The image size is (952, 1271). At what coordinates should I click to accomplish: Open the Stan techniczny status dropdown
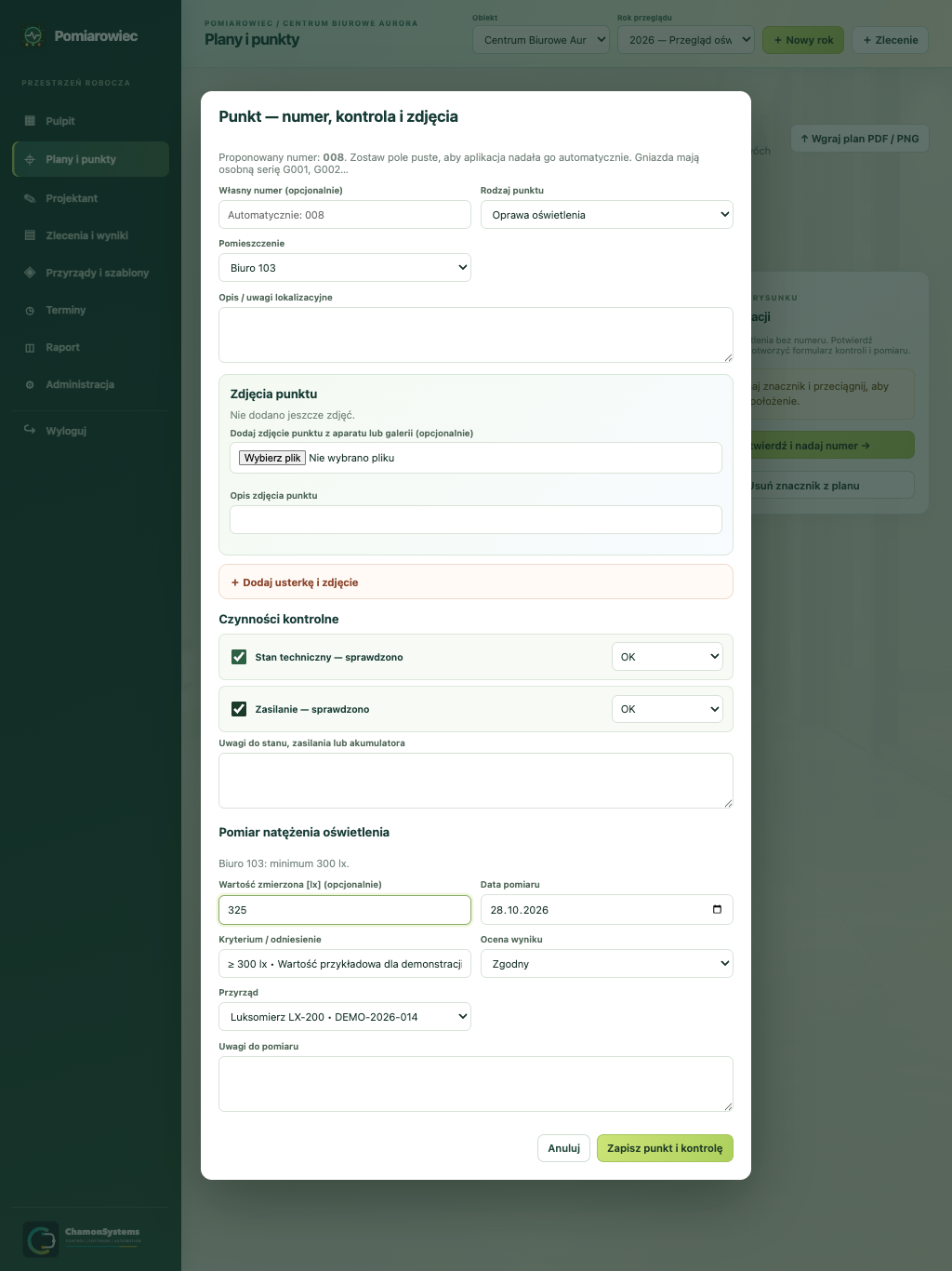tap(667, 657)
